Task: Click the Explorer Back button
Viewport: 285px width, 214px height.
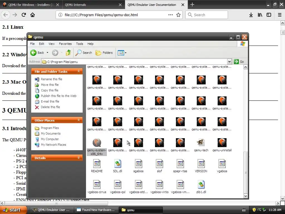Action: (x=37, y=53)
